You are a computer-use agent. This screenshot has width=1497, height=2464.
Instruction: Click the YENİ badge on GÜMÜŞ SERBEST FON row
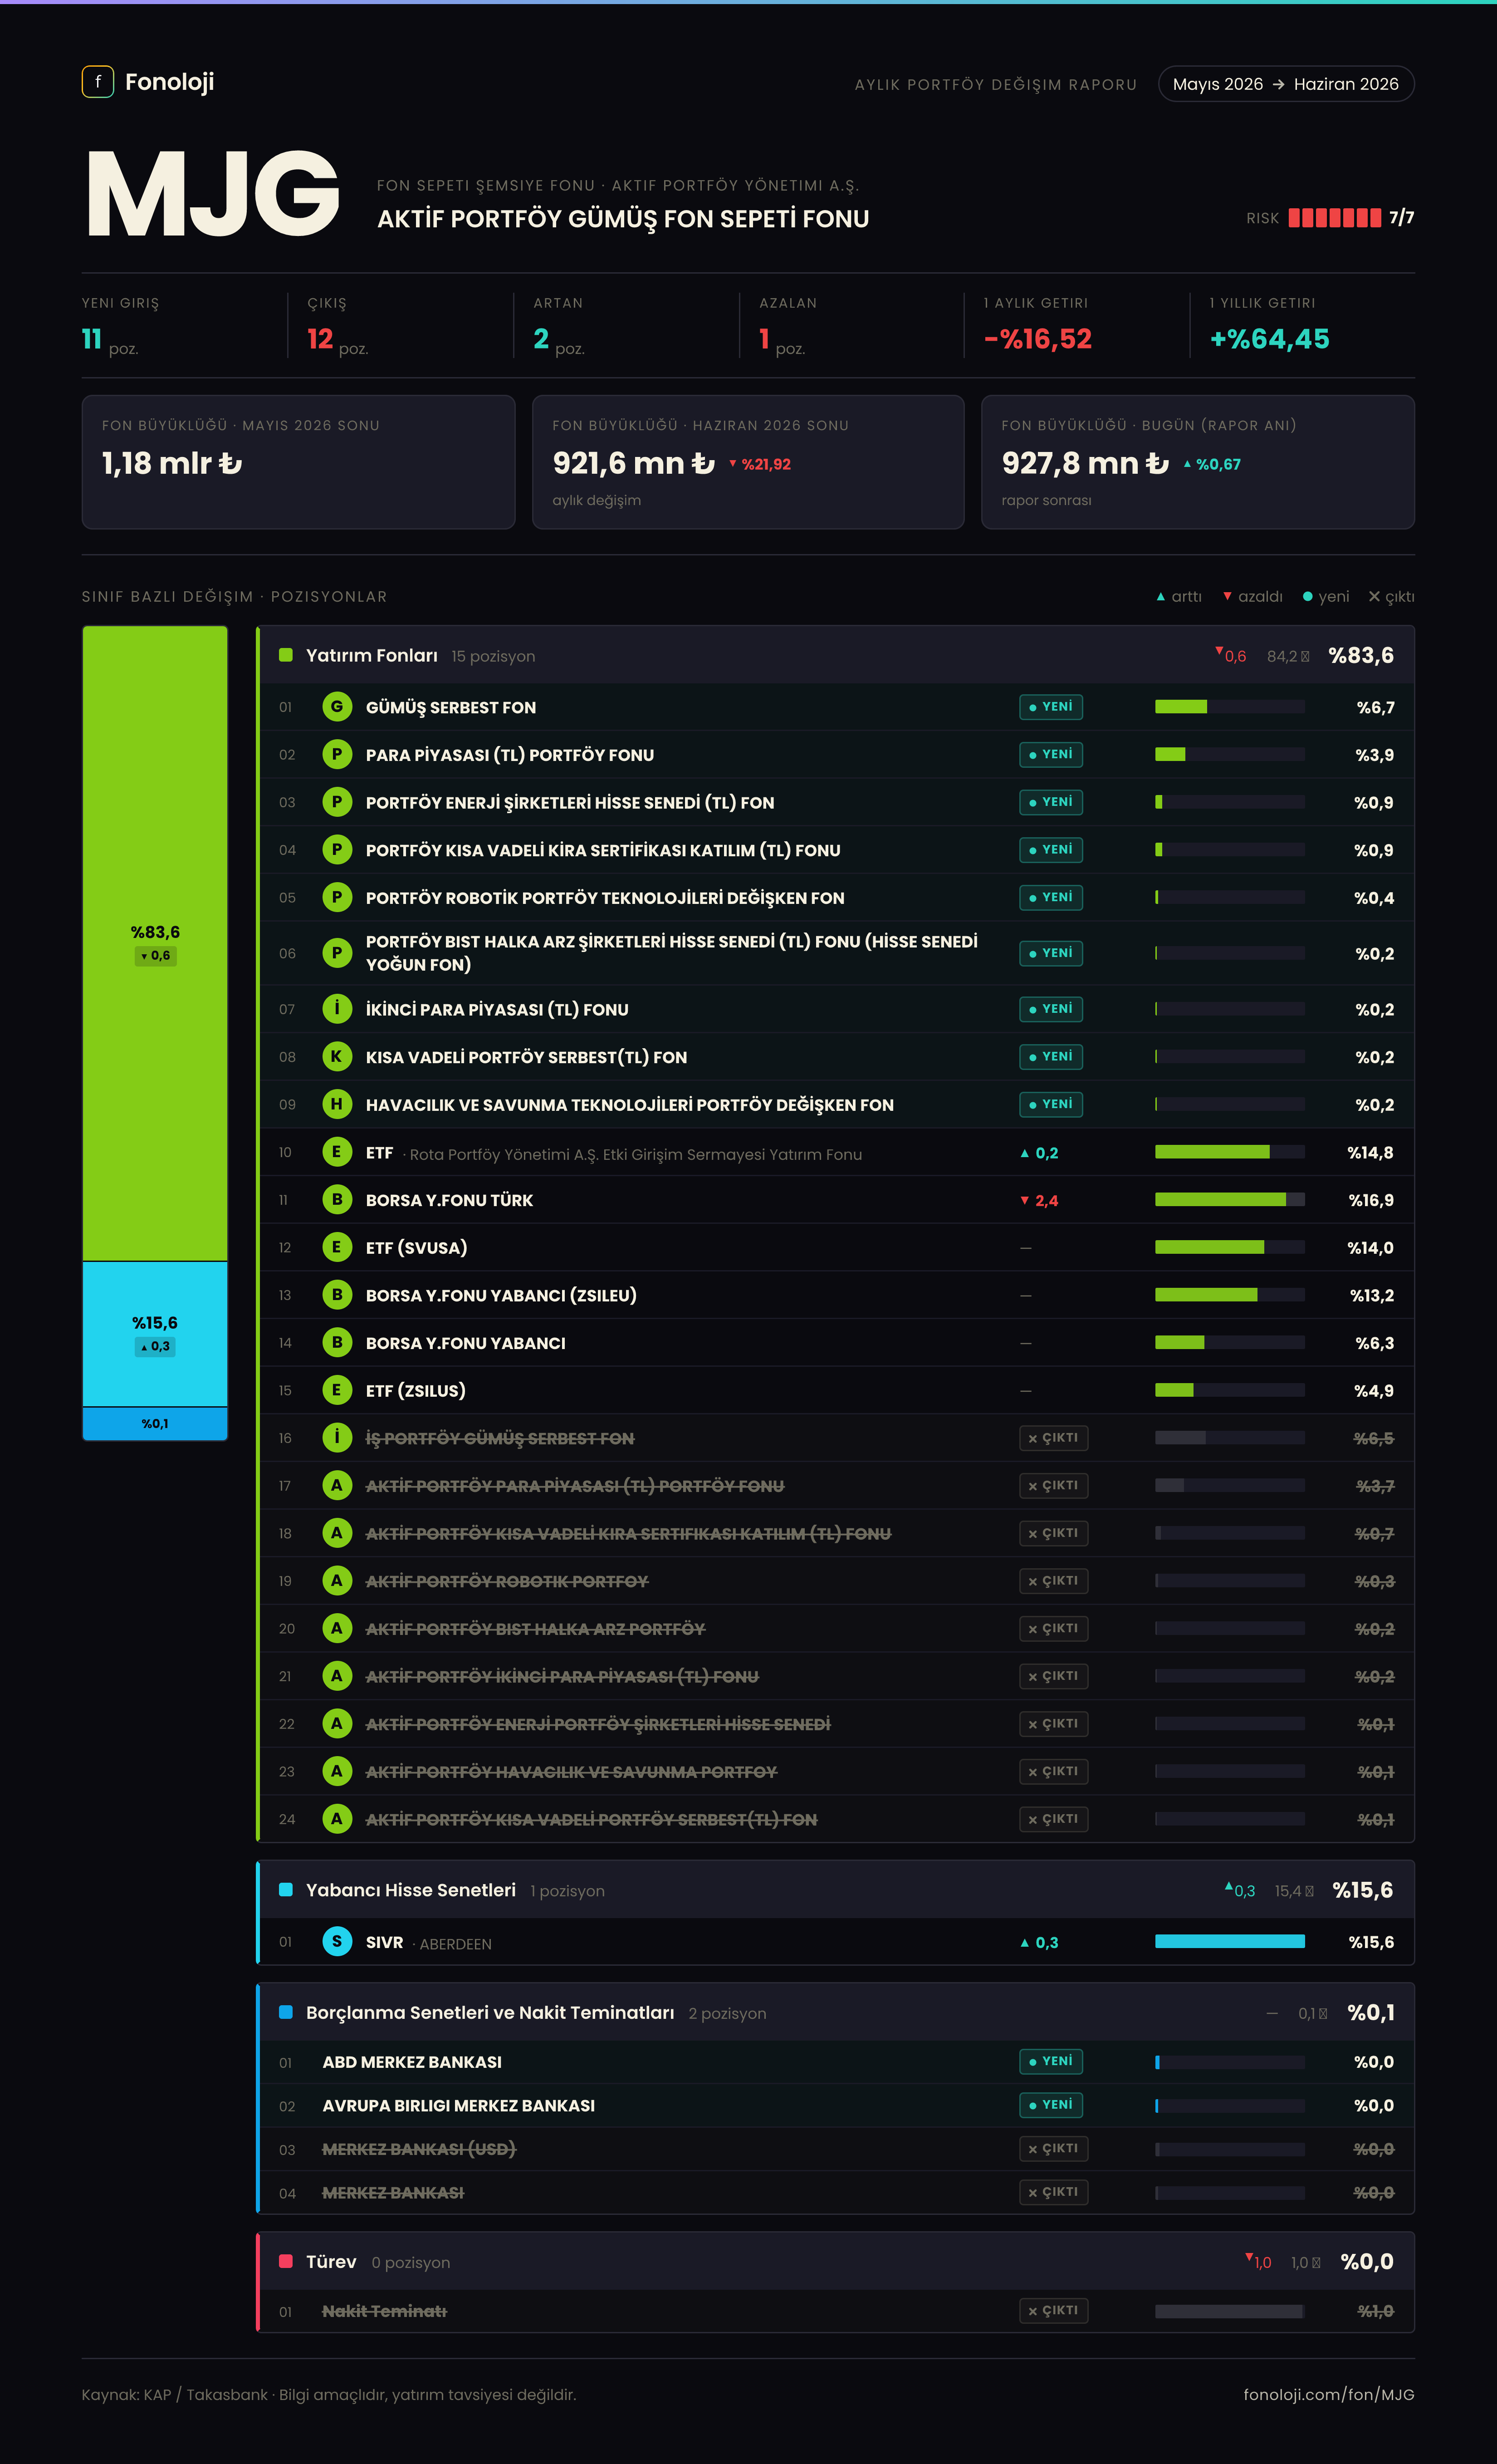click(1051, 707)
